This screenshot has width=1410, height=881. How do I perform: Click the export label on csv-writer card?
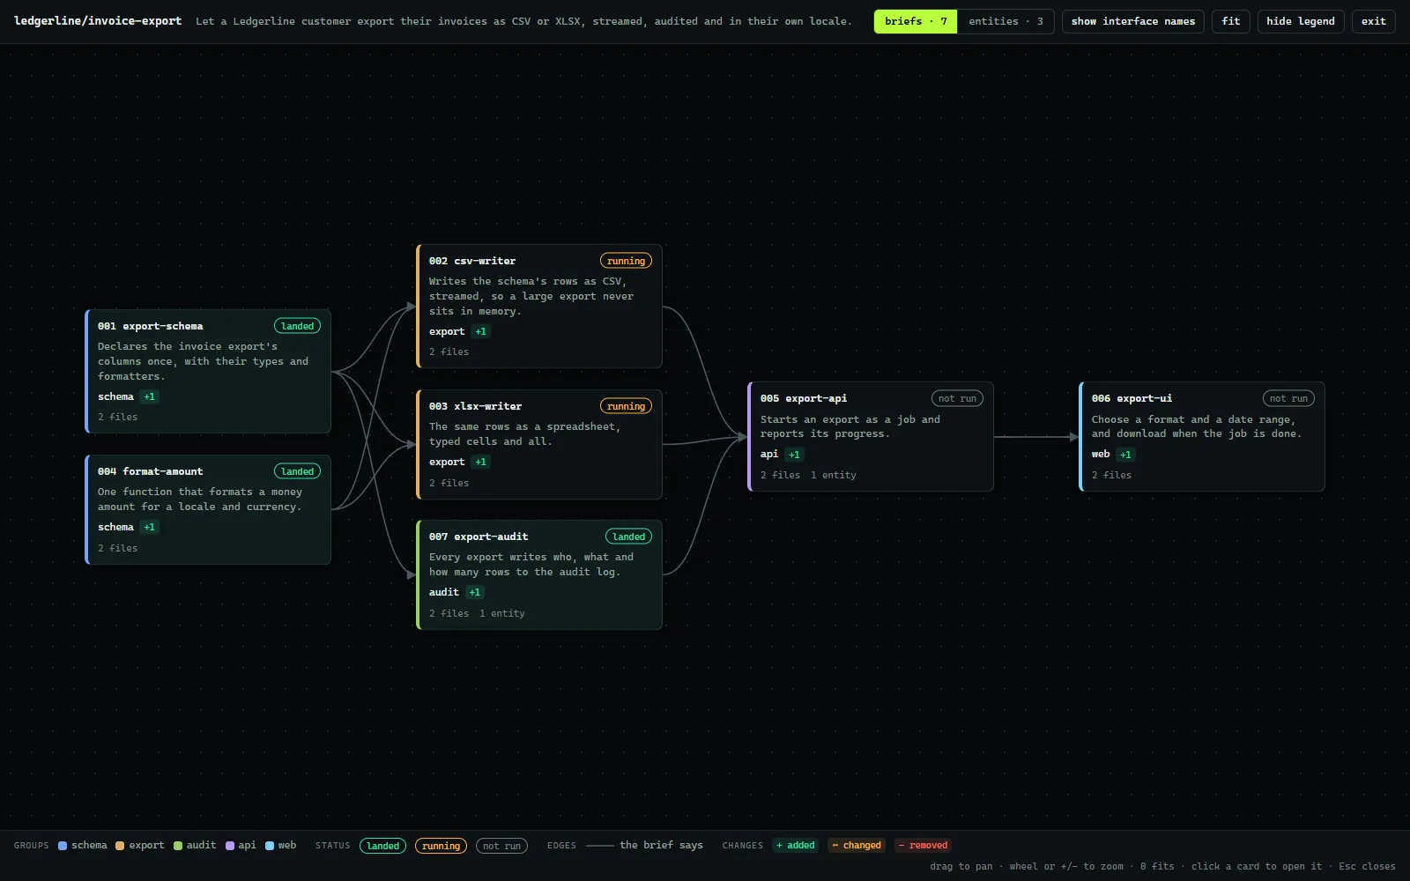point(447,331)
